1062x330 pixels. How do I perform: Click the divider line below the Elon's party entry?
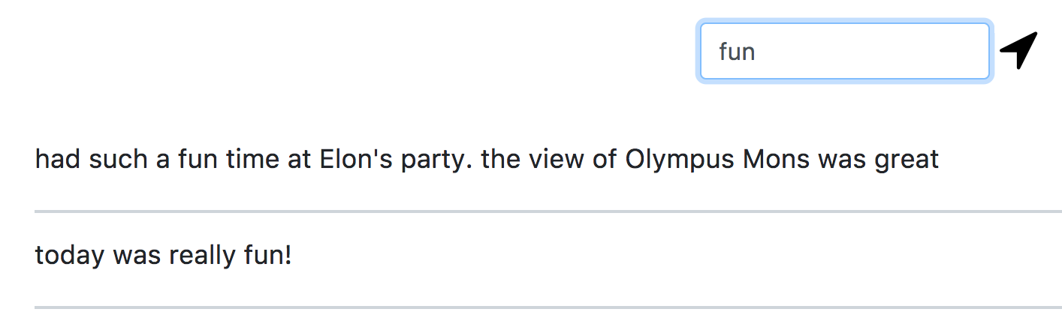click(x=548, y=211)
